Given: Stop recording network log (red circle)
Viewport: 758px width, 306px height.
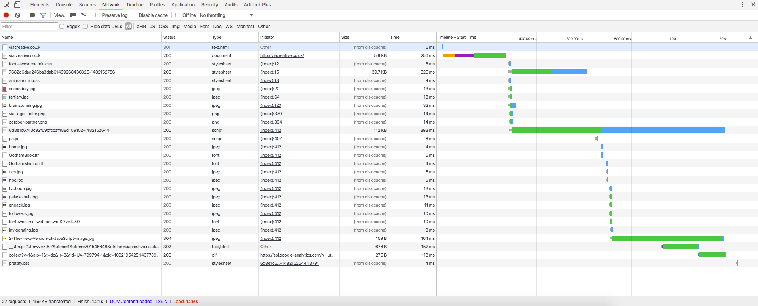Looking at the screenshot, I should pos(6,15).
